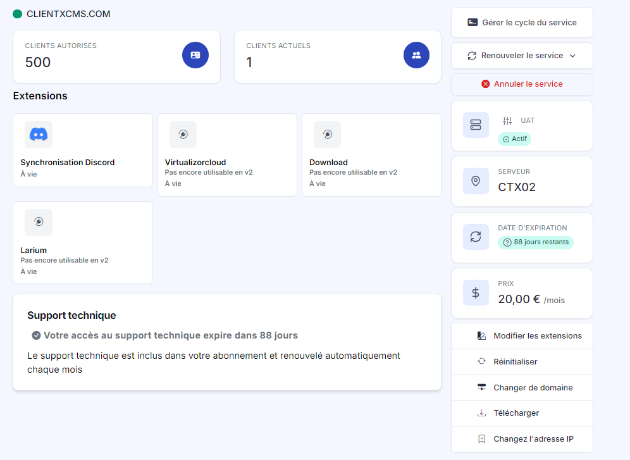
Task: Click the Discord logo icon
Action: [x=39, y=134]
